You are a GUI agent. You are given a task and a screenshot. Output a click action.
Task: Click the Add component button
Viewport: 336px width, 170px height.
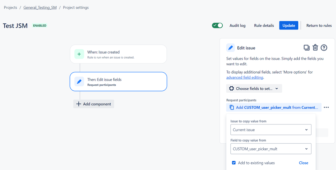point(94,104)
